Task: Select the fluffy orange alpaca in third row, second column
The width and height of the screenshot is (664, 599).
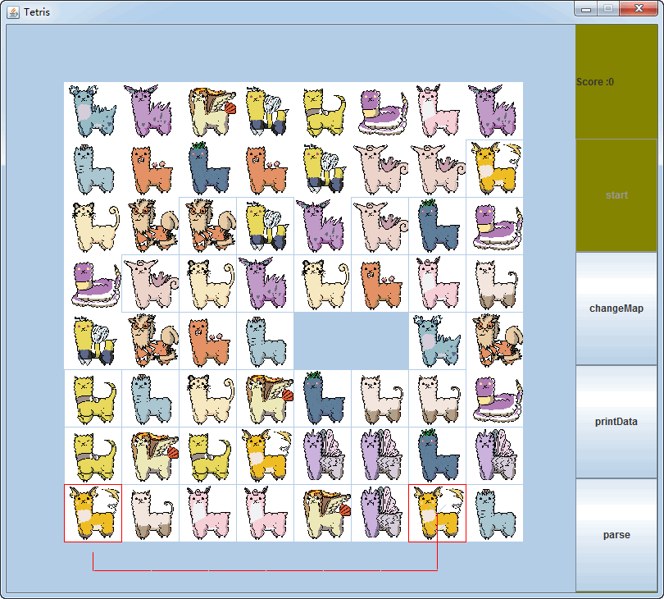Action: click(x=150, y=226)
